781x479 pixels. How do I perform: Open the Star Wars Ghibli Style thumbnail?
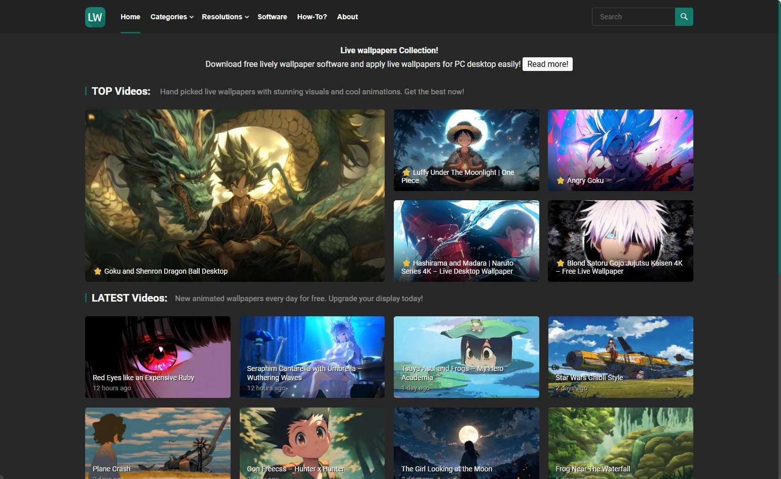point(620,356)
